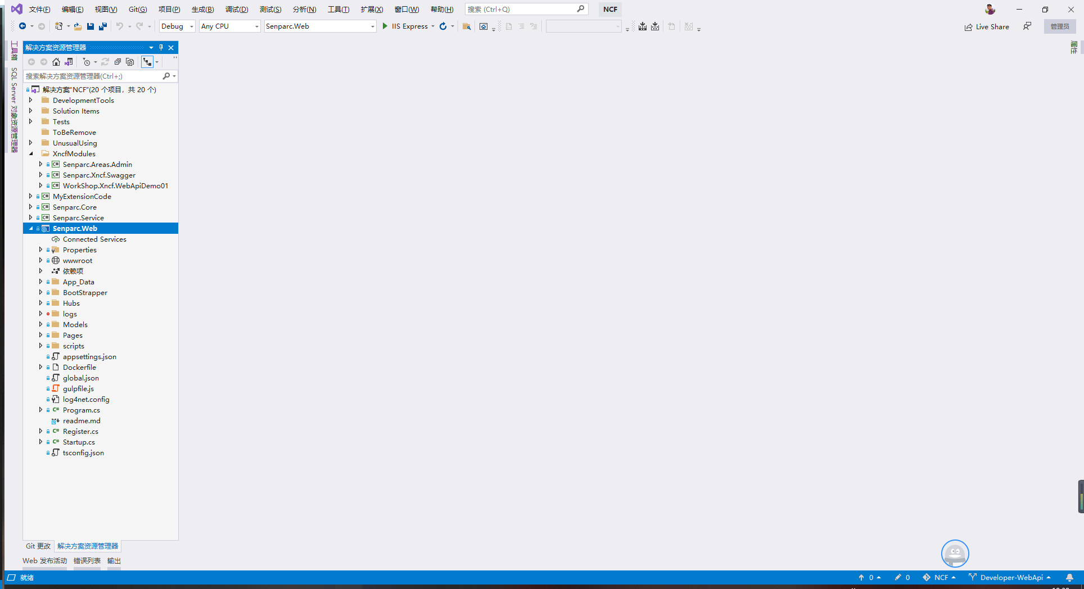The height and width of the screenshot is (589, 1084).
Task: Click the Undo arrow icon
Action: [x=120, y=26]
